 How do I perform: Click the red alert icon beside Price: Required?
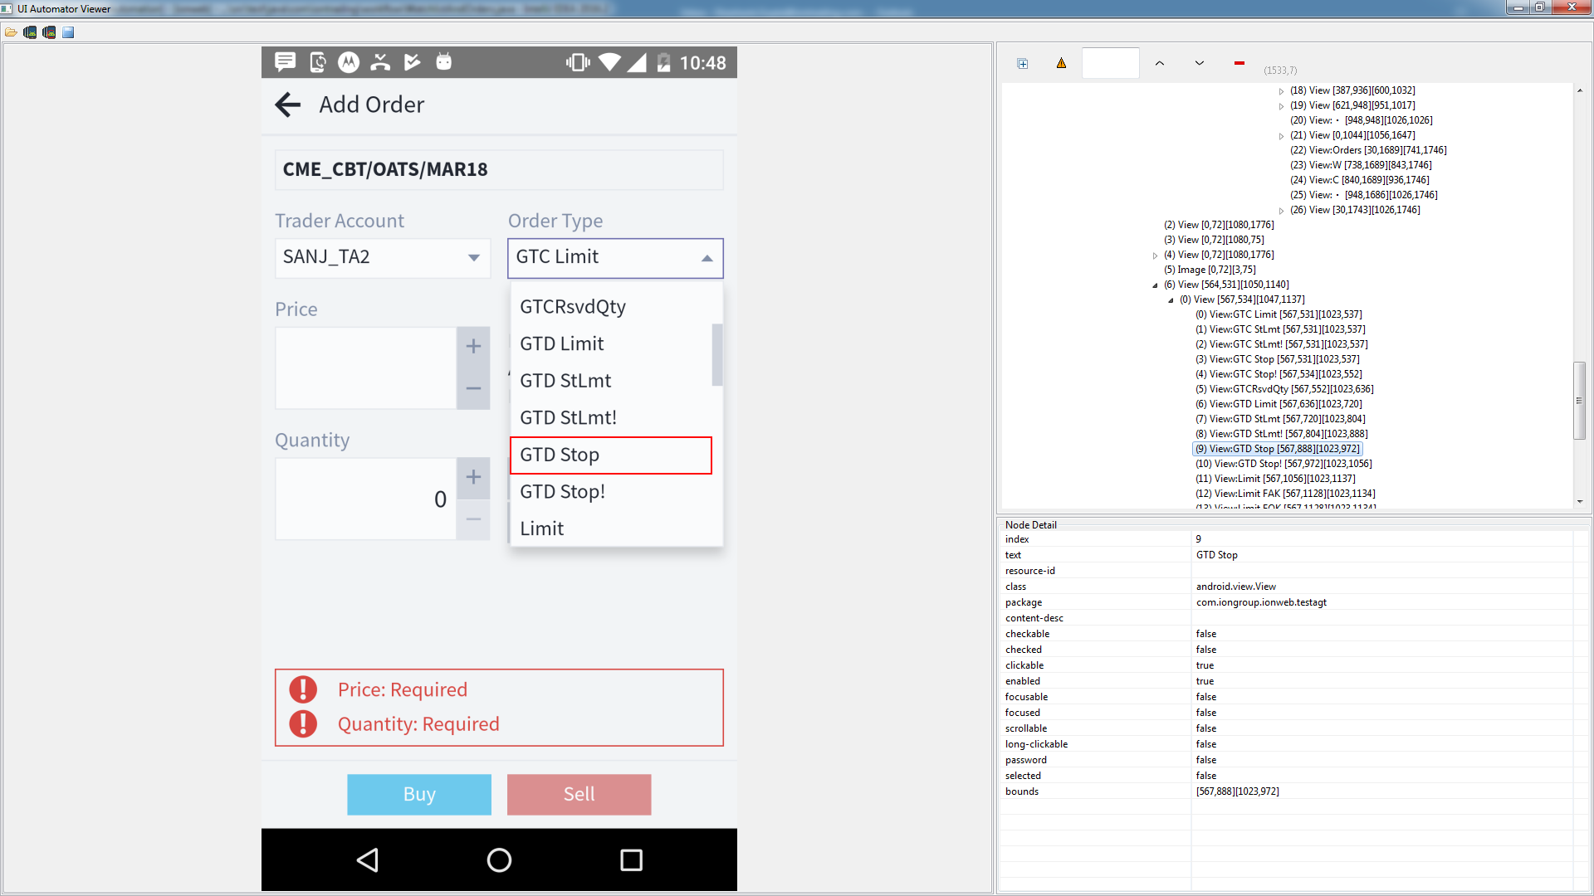coord(303,689)
